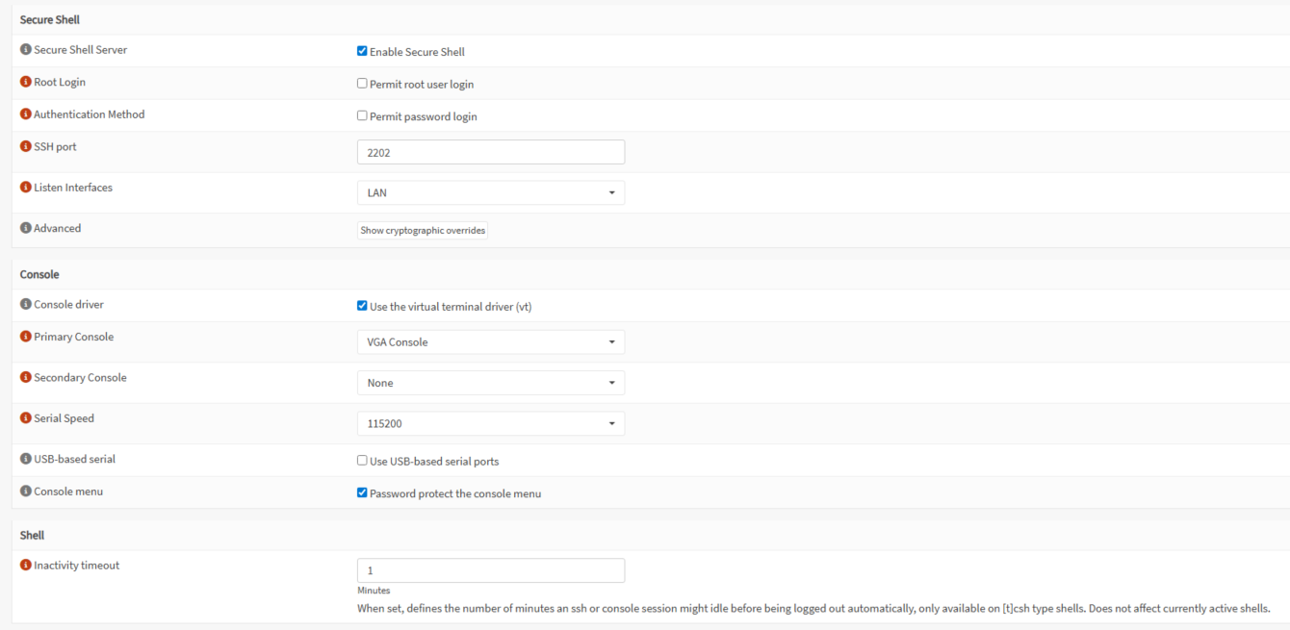
Task: Open the Serial Speed 115200 dropdown
Action: pos(491,423)
